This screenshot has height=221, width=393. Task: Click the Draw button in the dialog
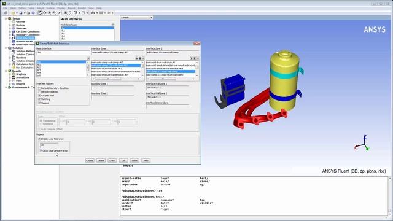click(x=112, y=161)
